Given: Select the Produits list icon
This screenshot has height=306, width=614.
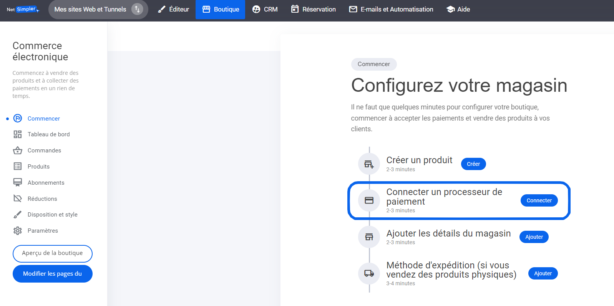Looking at the screenshot, I should tap(18, 166).
